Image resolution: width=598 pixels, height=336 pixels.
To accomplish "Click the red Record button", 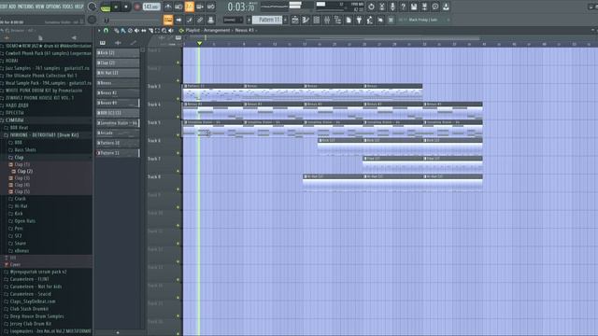I will [x=137, y=7].
